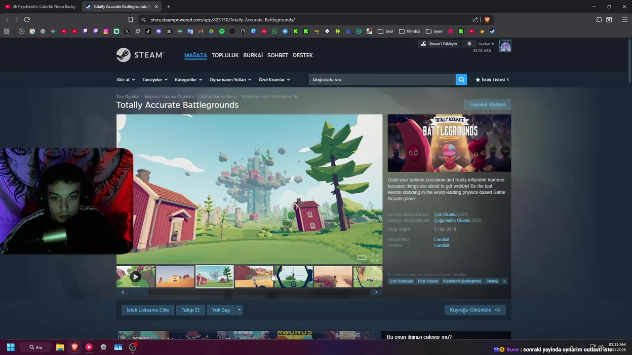This screenshot has width=632, height=355.
Task: Advance media strip with right arrow
Action: click(376, 292)
